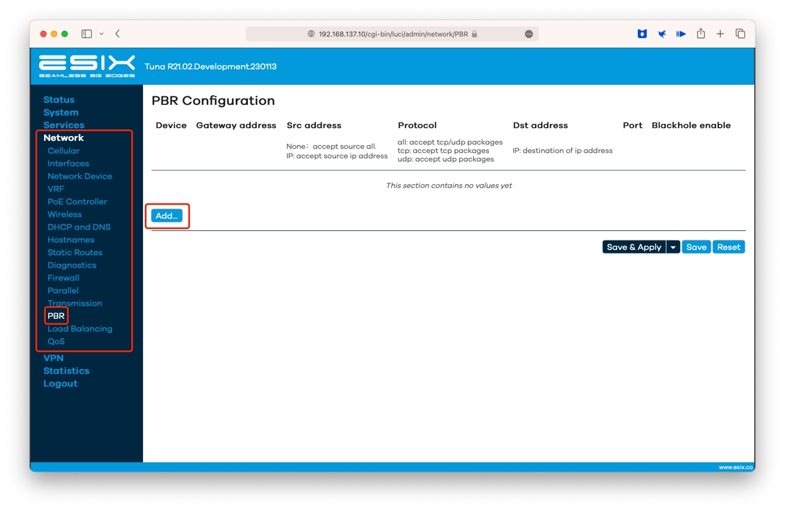Click the blue double-arrow extension icon
The width and height of the screenshot is (785, 511).
[x=681, y=34]
